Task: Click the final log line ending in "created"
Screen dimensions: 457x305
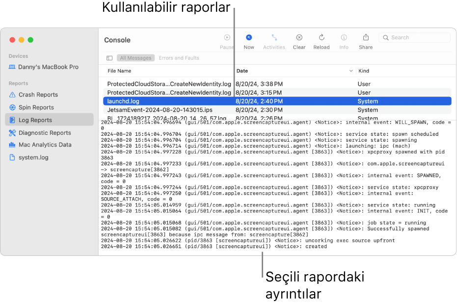Action: tap(214, 247)
